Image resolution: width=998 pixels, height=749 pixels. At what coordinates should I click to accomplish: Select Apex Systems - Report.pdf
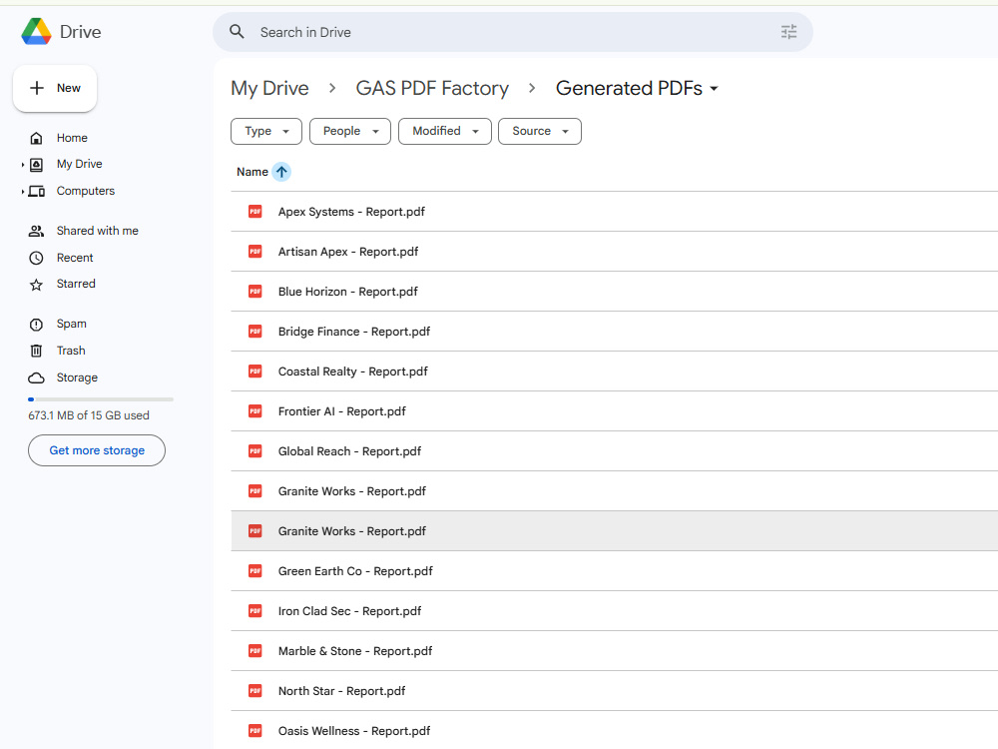[x=614, y=212]
